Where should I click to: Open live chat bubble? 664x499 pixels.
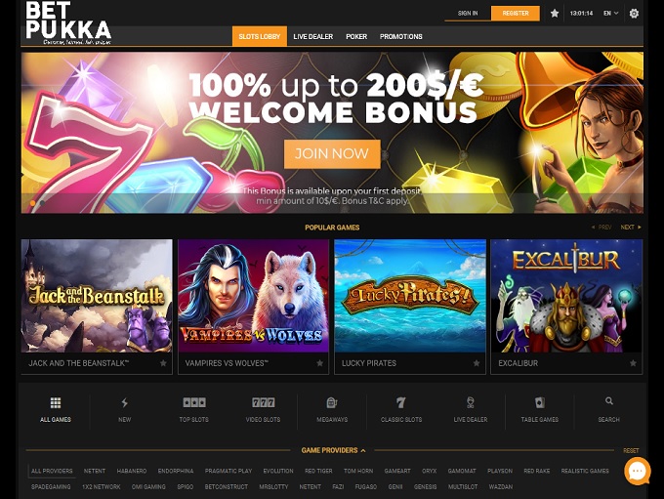pos(638,471)
